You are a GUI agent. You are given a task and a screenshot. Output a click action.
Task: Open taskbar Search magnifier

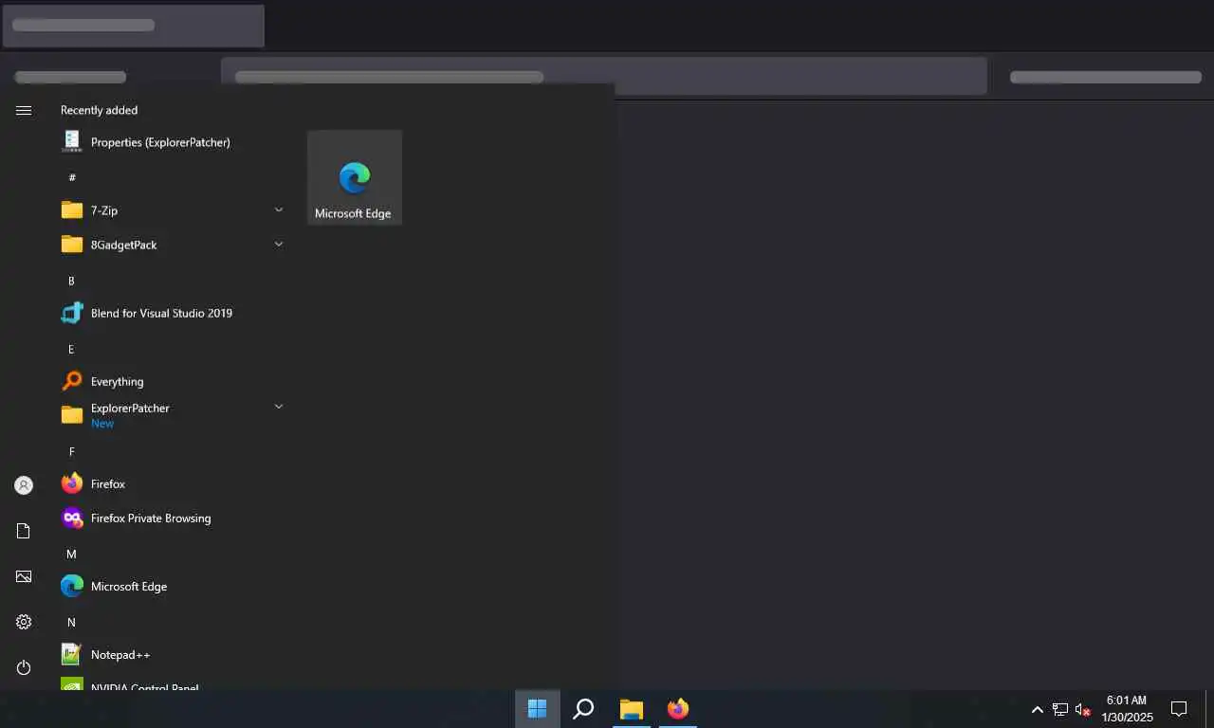584,709
